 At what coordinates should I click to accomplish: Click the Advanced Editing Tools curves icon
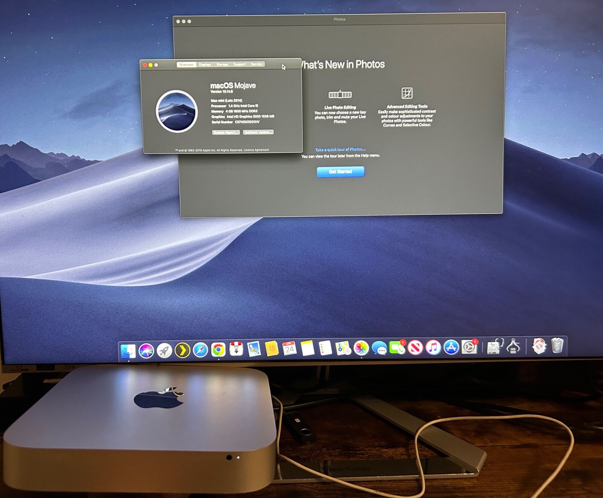tap(407, 93)
